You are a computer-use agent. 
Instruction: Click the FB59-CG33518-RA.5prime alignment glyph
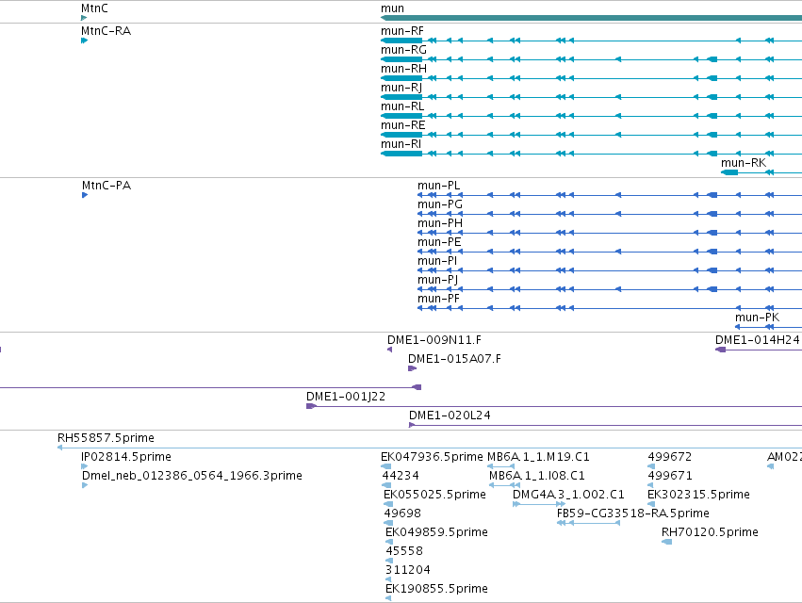point(588,523)
